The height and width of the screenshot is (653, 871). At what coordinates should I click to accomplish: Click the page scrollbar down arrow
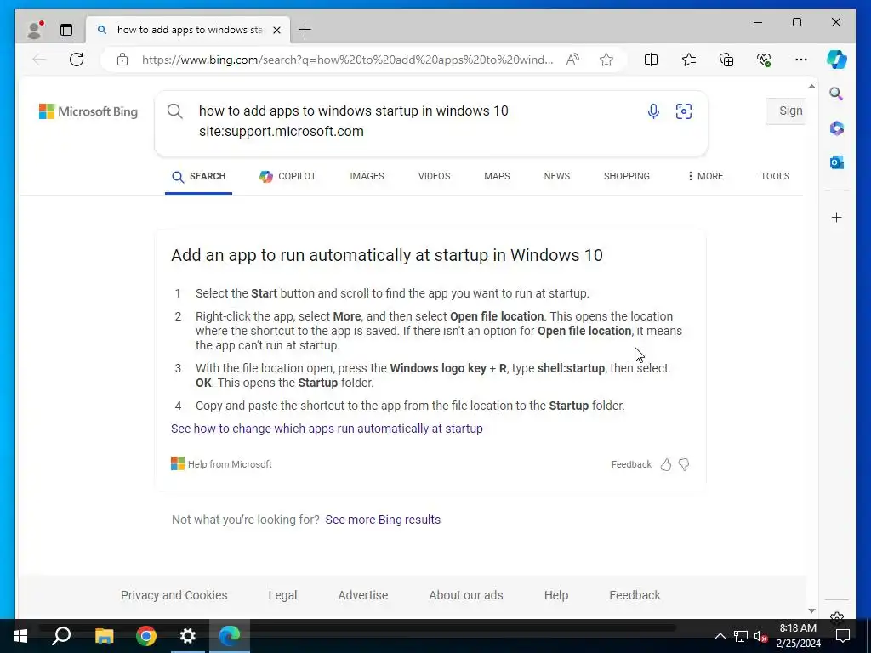pos(811,610)
